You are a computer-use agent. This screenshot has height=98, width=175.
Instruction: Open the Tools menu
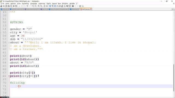[49, 4]
